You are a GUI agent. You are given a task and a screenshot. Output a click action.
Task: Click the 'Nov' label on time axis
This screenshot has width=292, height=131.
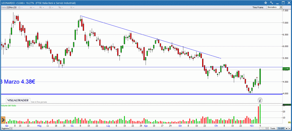pos(252,126)
